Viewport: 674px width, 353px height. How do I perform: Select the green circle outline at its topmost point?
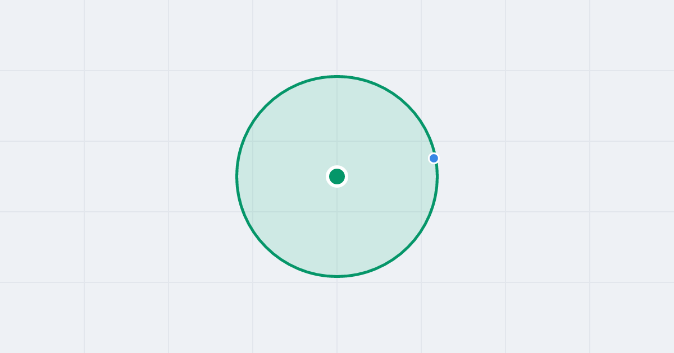tap(337, 76)
